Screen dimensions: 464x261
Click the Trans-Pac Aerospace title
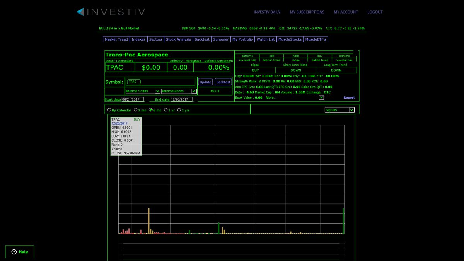tap(137, 55)
